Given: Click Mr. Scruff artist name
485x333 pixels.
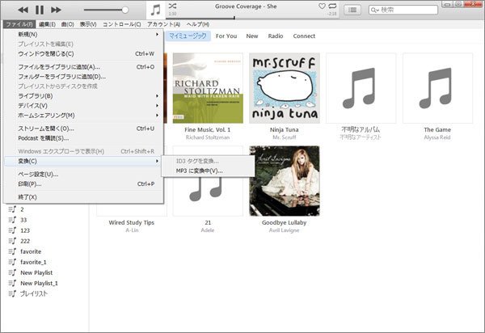Looking at the screenshot, I should [x=285, y=137].
